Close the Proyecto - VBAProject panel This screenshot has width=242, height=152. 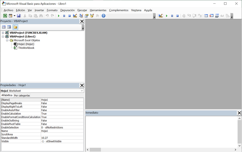click(x=82, y=21)
